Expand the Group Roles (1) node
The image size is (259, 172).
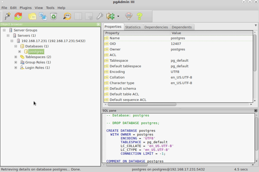coord(16,62)
